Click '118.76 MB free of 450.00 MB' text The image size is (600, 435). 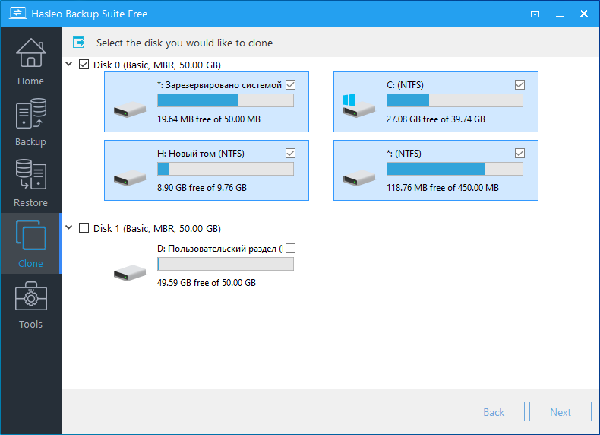pyautogui.click(x=443, y=188)
